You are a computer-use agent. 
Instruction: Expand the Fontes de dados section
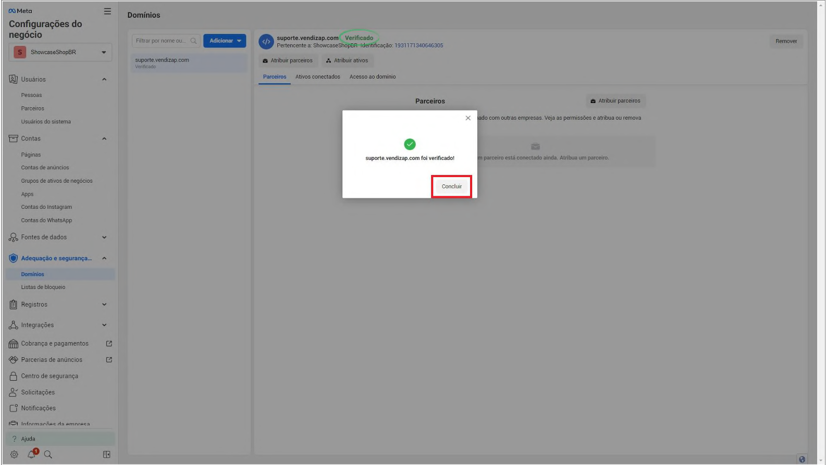pyautogui.click(x=104, y=237)
